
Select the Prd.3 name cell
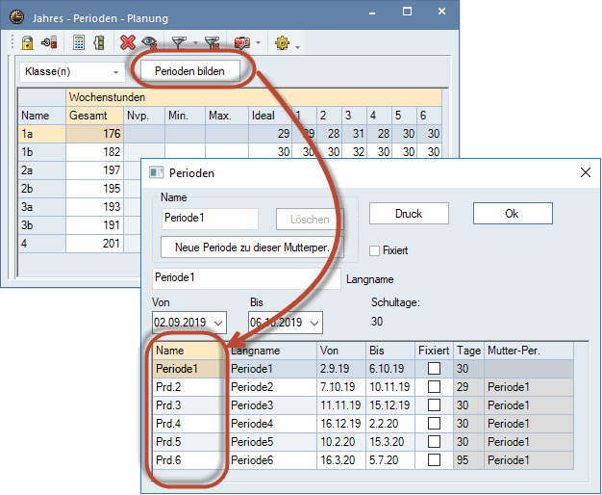[188, 405]
